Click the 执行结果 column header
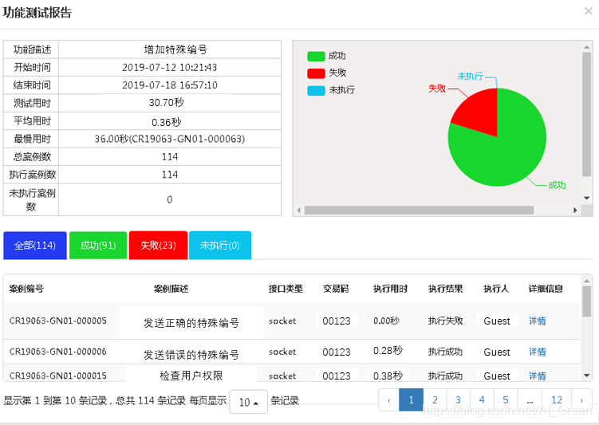This screenshot has height=425, width=599. coord(445,289)
